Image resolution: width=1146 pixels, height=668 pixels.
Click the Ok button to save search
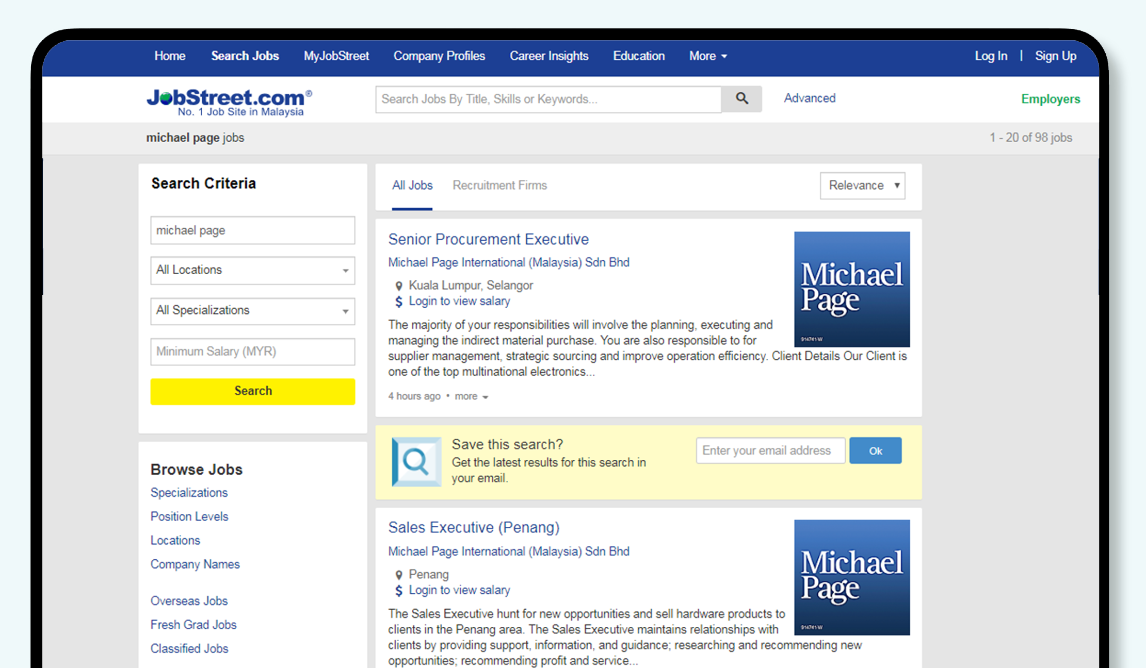(876, 451)
